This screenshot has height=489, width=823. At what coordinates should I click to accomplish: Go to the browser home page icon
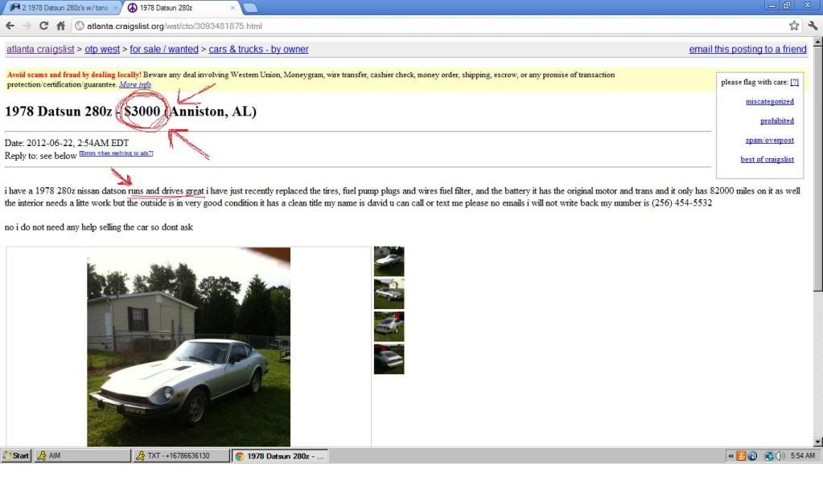pos(61,26)
